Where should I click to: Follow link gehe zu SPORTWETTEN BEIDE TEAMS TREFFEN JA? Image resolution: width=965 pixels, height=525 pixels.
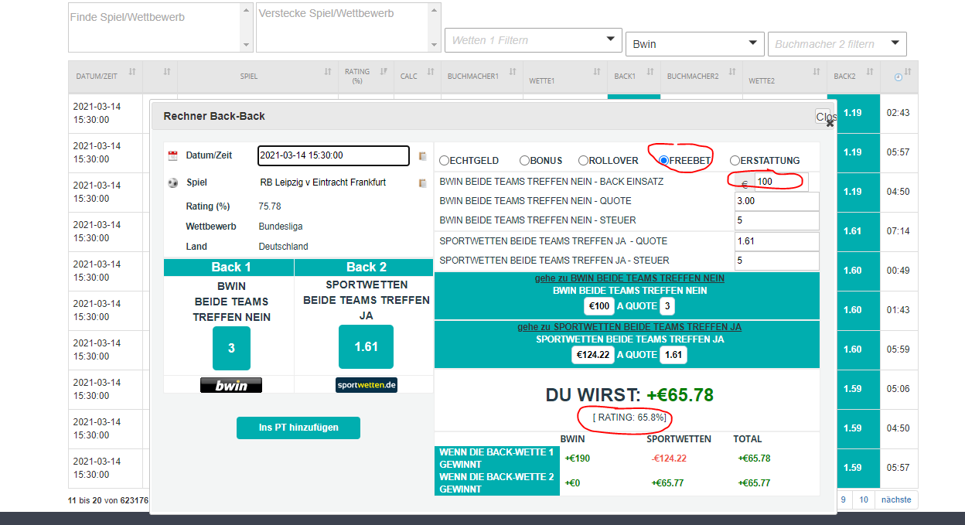click(x=629, y=327)
